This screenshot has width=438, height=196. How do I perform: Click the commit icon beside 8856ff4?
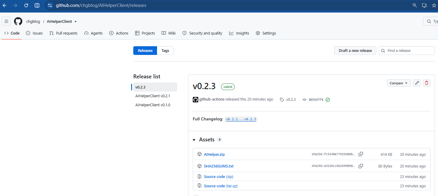pyautogui.click(x=304, y=100)
